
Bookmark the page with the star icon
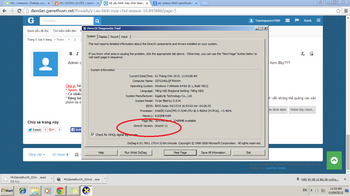pyautogui.click(x=338, y=11)
